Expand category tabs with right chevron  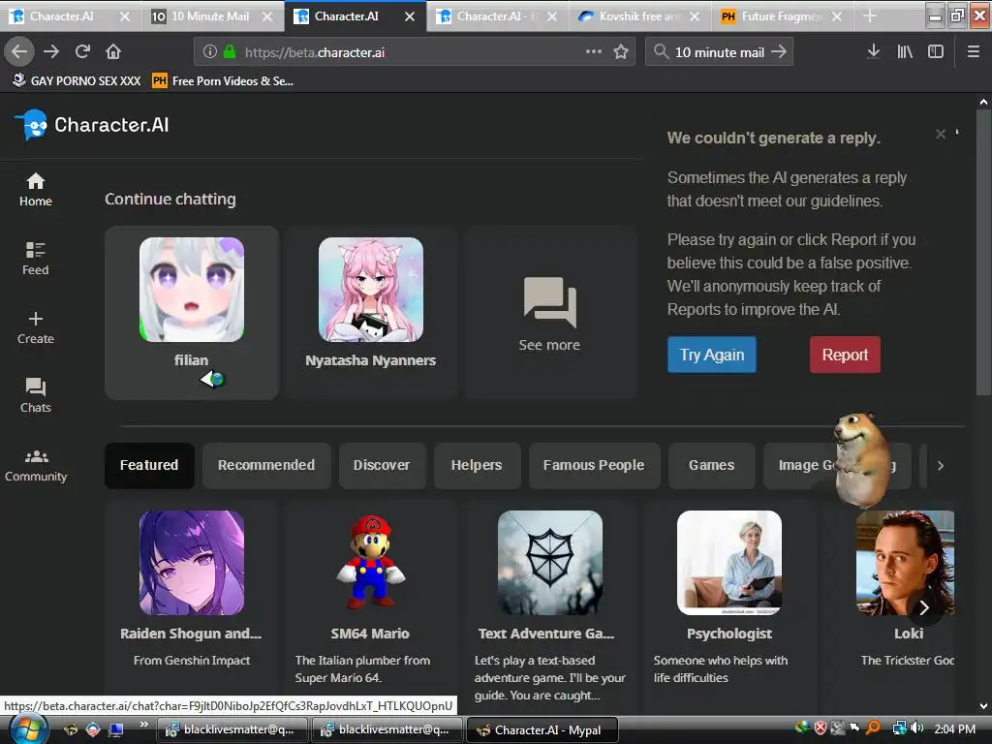pyautogui.click(x=941, y=466)
